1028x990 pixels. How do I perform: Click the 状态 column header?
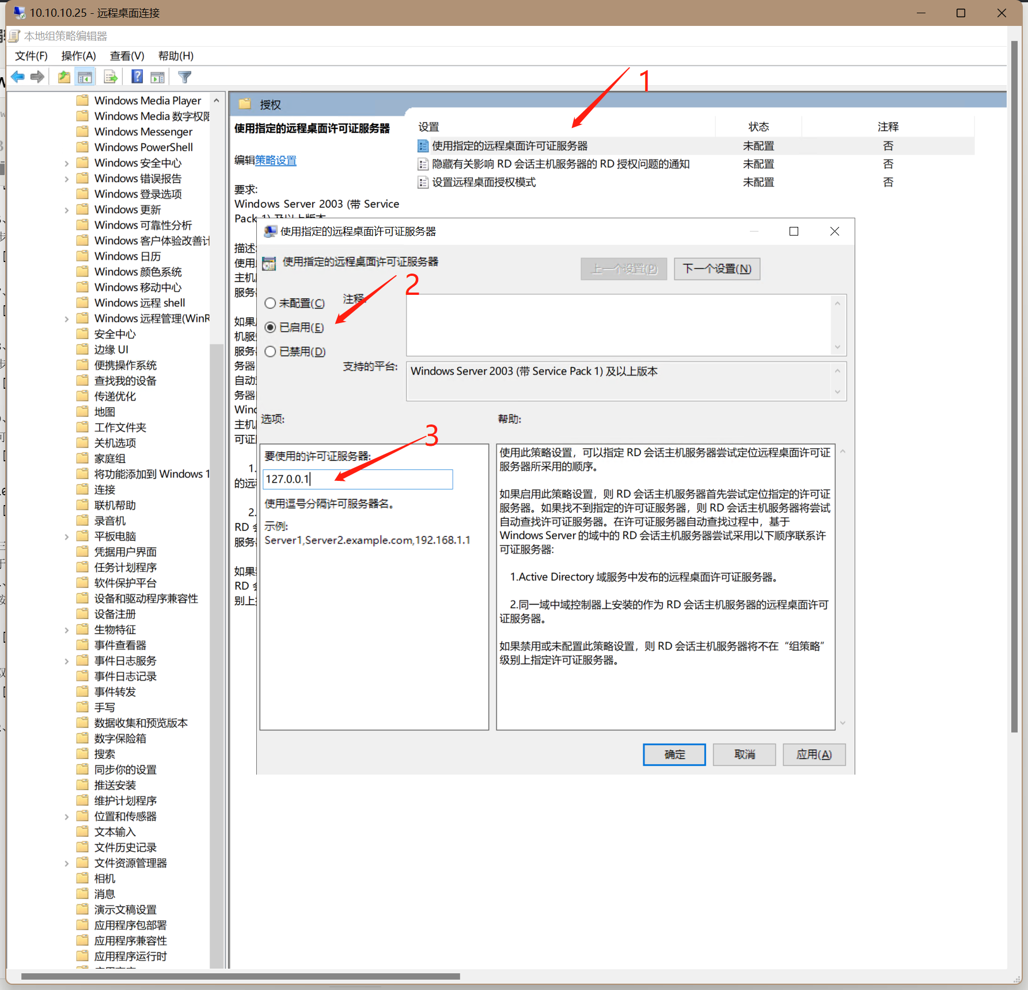tap(758, 127)
